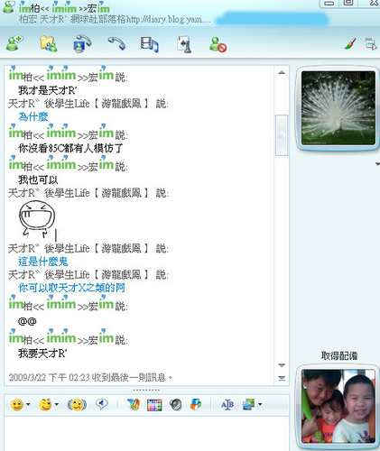Click the chat scrollbar thumb

[282, 135]
